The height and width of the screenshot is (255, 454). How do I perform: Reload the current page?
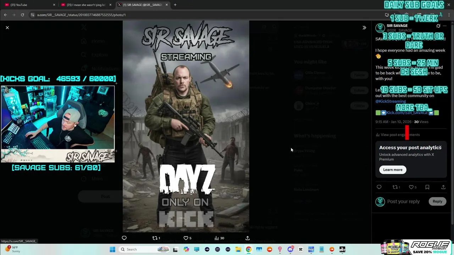click(x=22, y=15)
